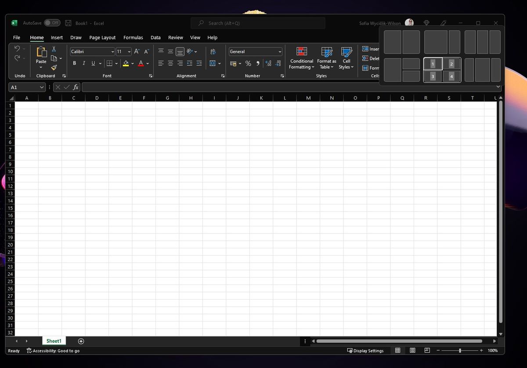Viewport: 527px width, 368px height.
Task: Switch to Page Layout view in status bar
Action: click(412, 350)
